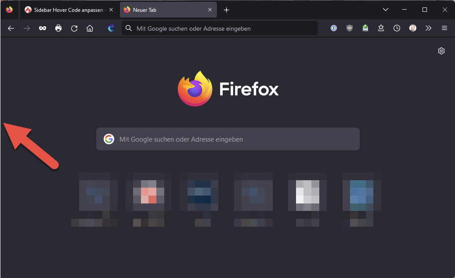Click pinned Firefox tab icon
This screenshot has width=455, height=278.
9,10
